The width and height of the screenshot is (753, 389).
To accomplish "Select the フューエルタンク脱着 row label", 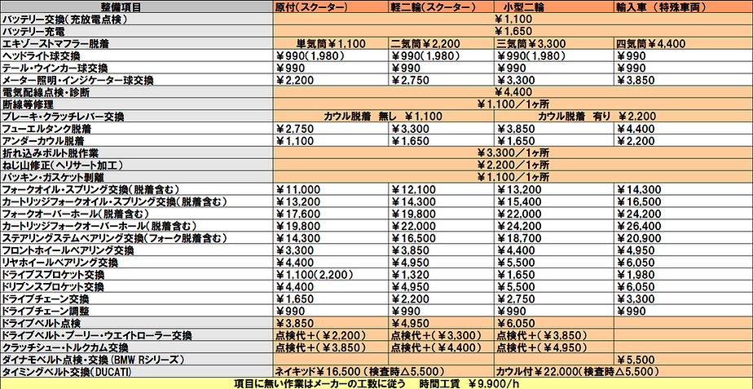I will (x=136, y=128).
